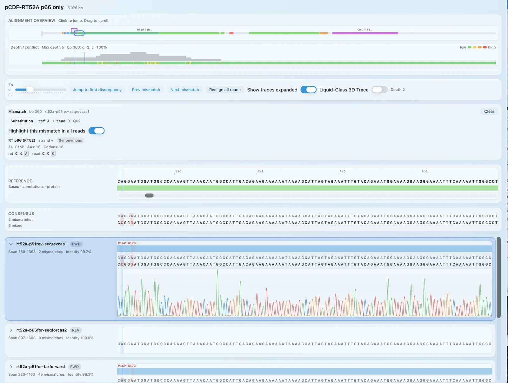Viewport: 508px width, 383px height.
Task: Collapse the rt52a-p51rev-seqrevcas1 read chevron
Action: click(11, 244)
